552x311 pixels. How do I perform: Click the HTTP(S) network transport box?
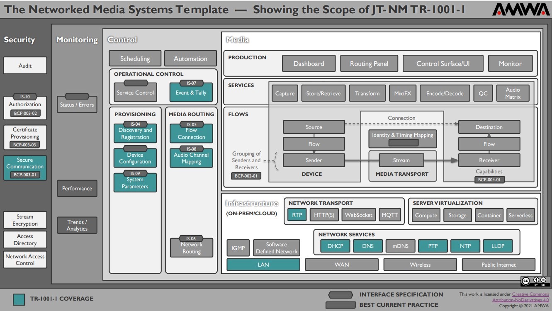tap(324, 215)
